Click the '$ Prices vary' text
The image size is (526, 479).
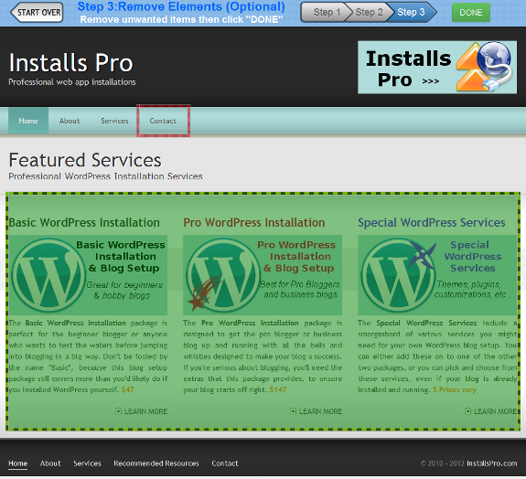coord(455,389)
